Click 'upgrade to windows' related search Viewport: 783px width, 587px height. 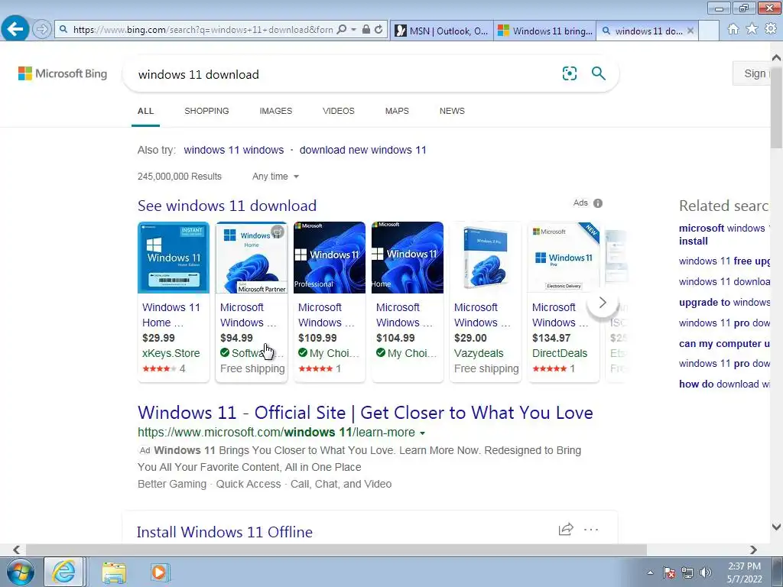(x=724, y=302)
